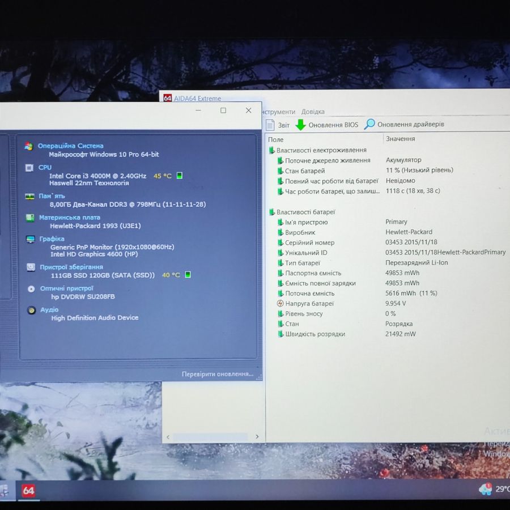The height and width of the screenshot is (510, 510).
Task: Click the Пристрої зберігання heading link
Action: pyautogui.click(x=71, y=267)
